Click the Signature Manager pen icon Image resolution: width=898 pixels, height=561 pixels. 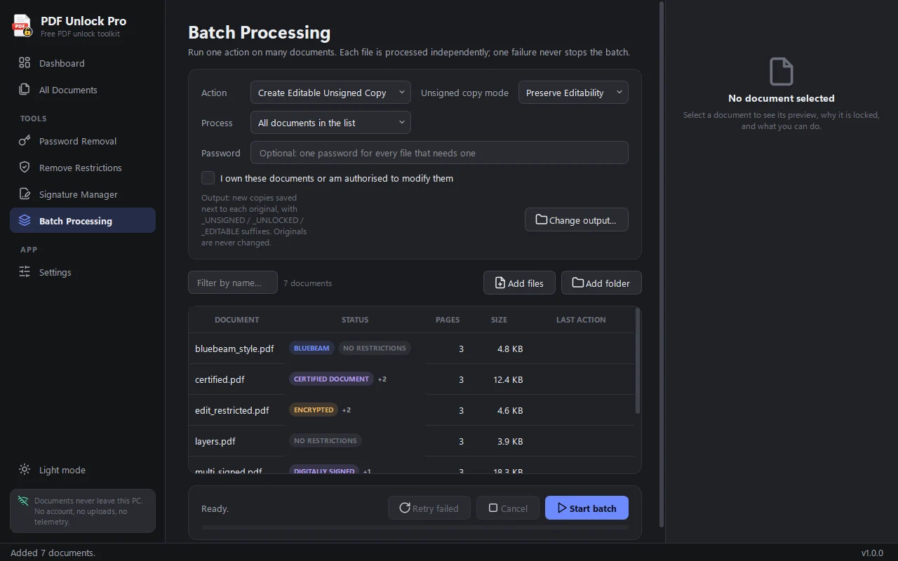pyautogui.click(x=25, y=194)
